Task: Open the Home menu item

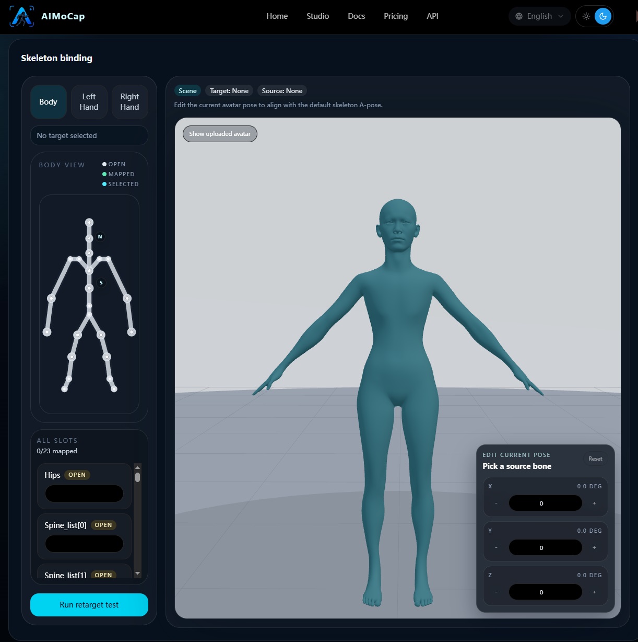Action: coord(277,16)
